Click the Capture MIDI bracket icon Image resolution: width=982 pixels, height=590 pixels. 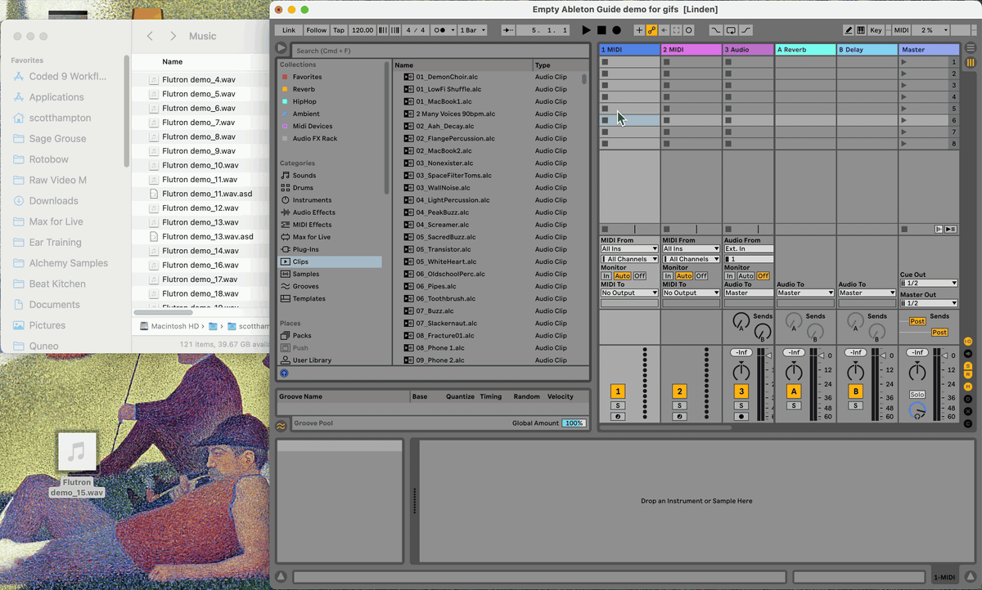677,30
